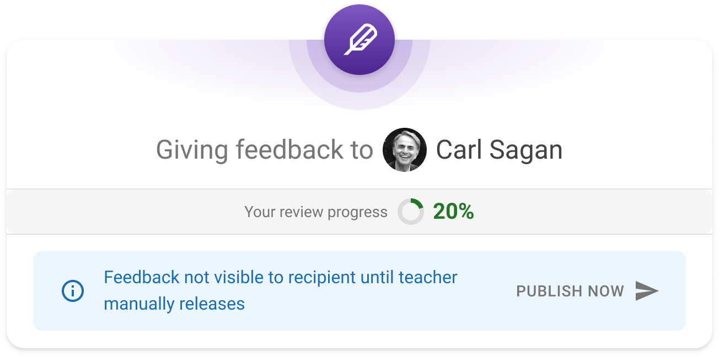This screenshot has width=719, height=357.
Task: Click the "Giving feedback to" heading text
Action: (264, 150)
